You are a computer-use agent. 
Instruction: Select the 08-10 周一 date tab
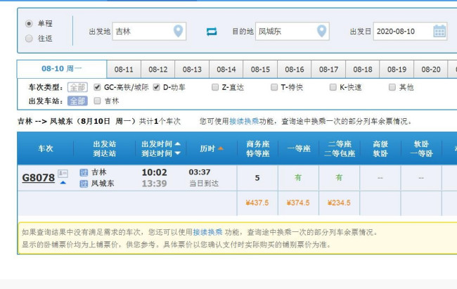(x=62, y=69)
